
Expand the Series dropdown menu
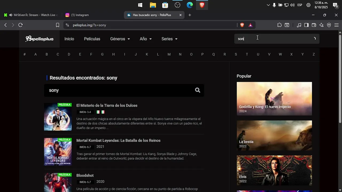point(169,39)
